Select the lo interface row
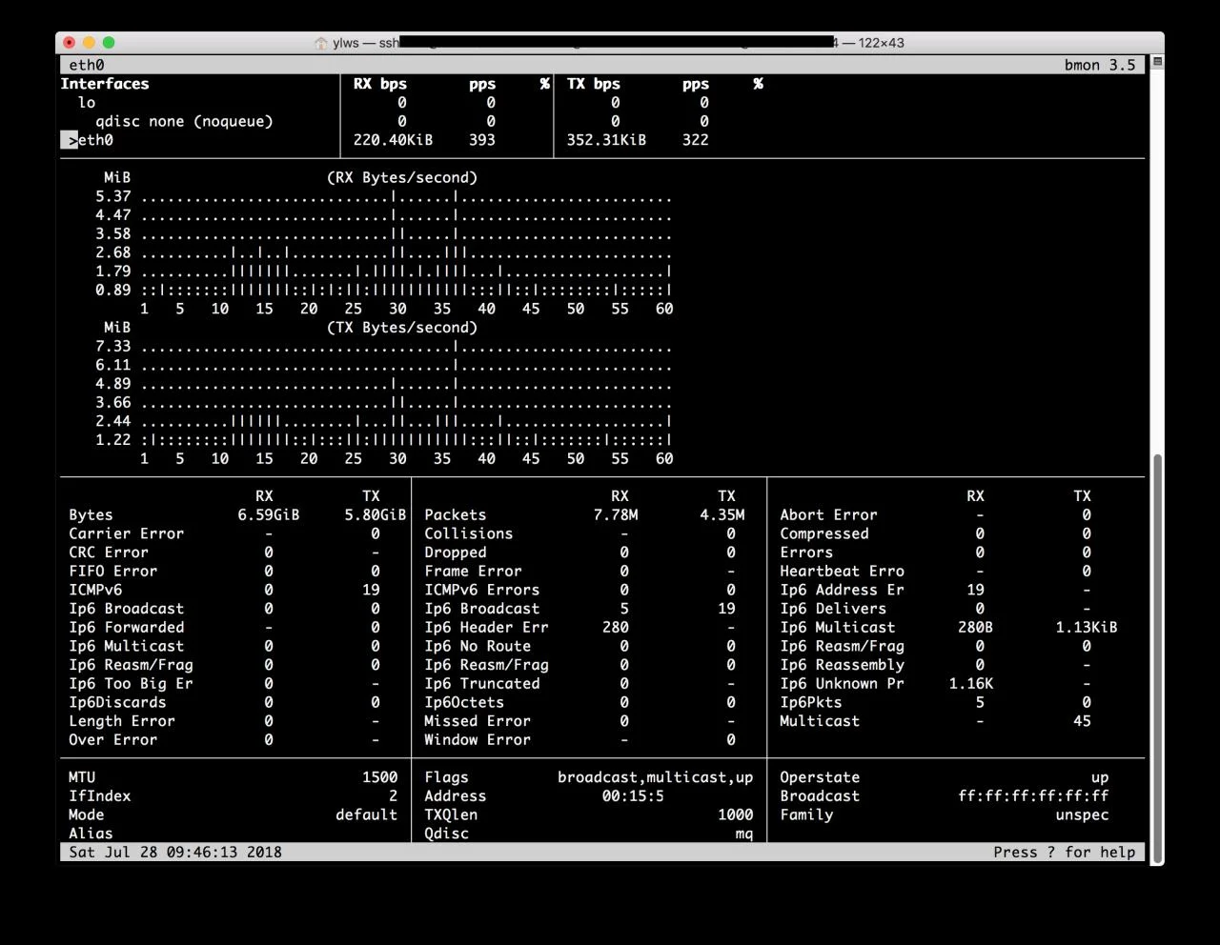1220x945 pixels. tap(87, 103)
